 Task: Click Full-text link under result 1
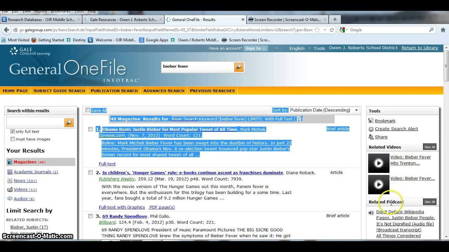click(107, 164)
